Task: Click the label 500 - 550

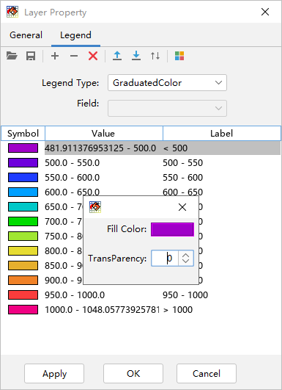Action: 183,163
